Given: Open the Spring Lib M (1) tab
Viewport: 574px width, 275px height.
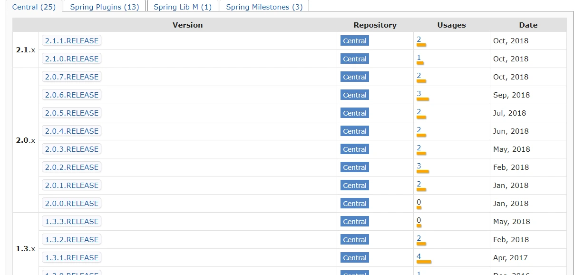Looking at the screenshot, I should pyautogui.click(x=183, y=7).
